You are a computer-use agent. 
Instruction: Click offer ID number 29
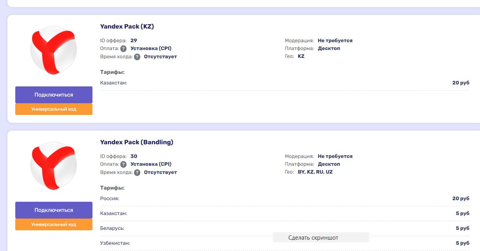point(134,41)
